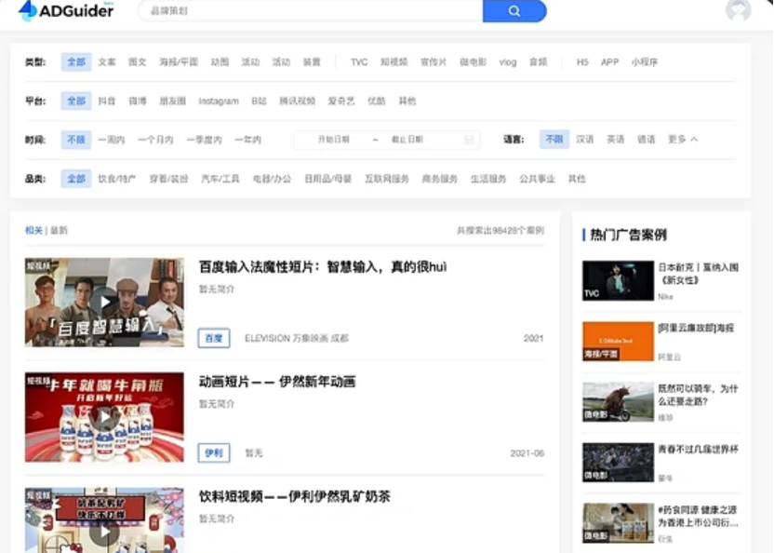Choose the 爱奇艺 platform filter
774x553 pixels.
point(341,101)
